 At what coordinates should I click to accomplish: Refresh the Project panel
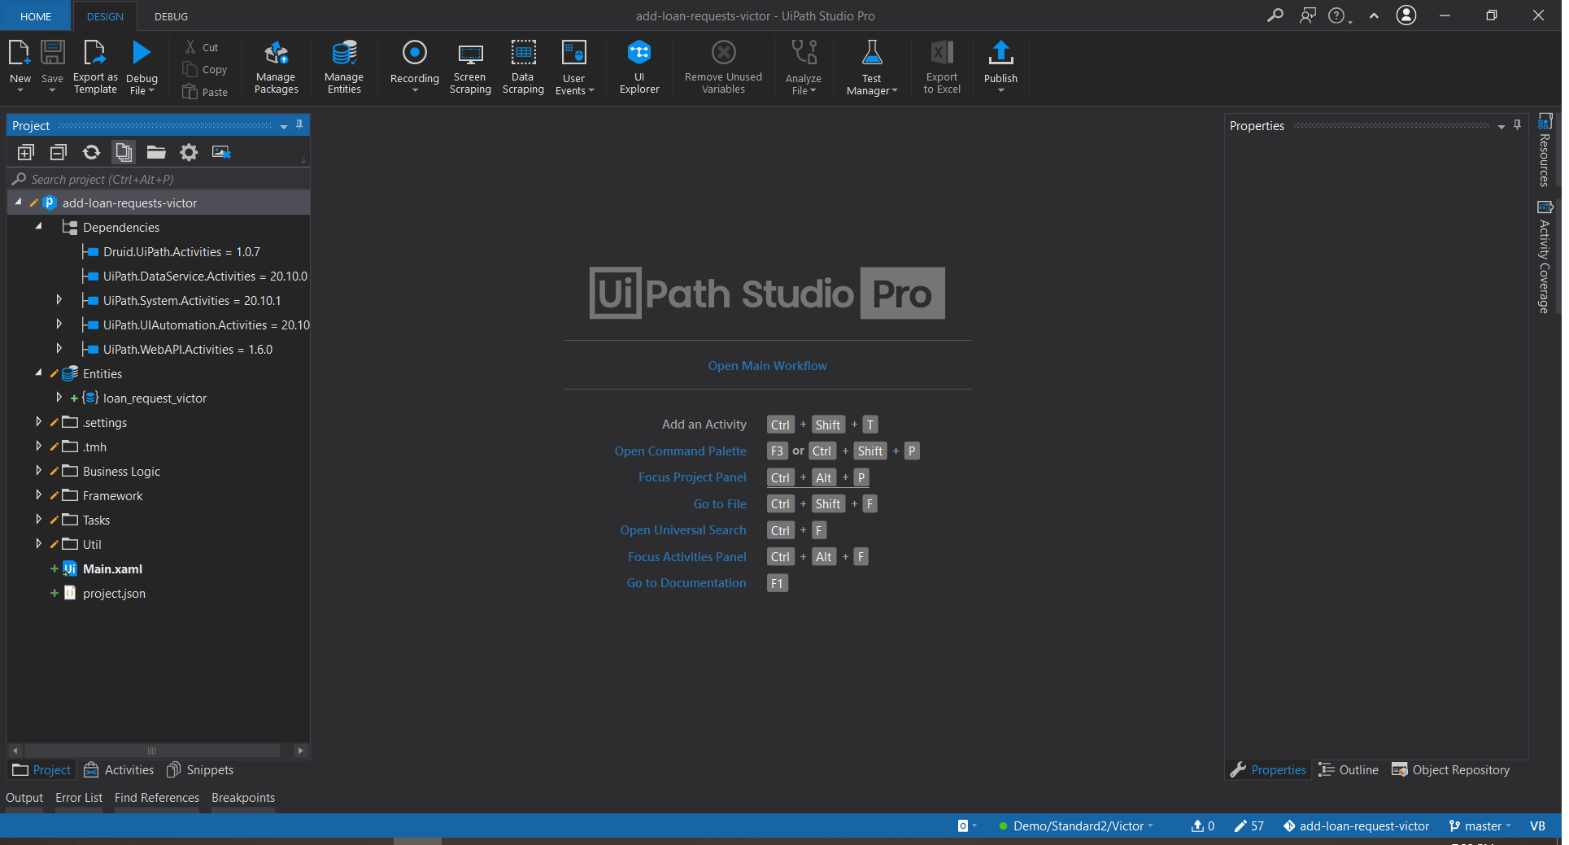[x=91, y=152]
